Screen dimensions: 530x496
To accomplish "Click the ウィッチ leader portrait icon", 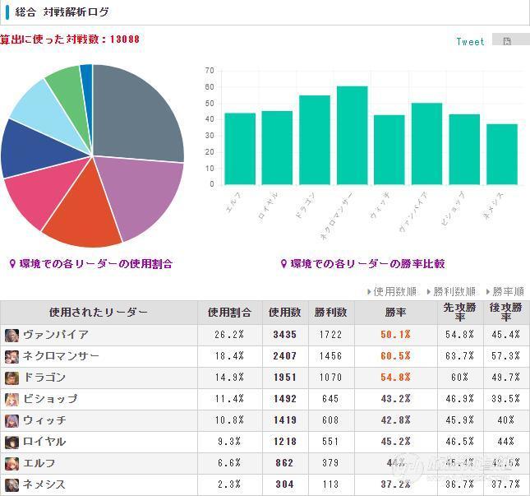I will [12, 420].
